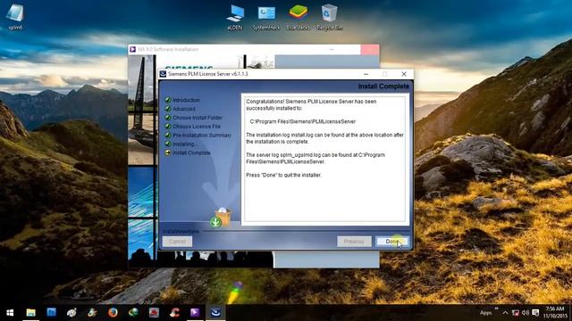Open the taskbar clock and date
The width and height of the screenshot is (572, 321).
(x=555, y=312)
